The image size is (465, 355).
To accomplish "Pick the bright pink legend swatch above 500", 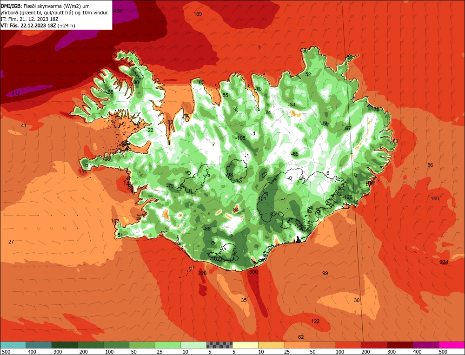I will coord(452,345).
